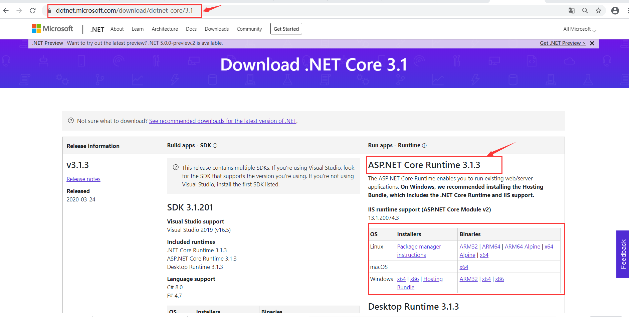The image size is (629, 317).
Task: Select the Downloads menu item
Action: pos(217,29)
